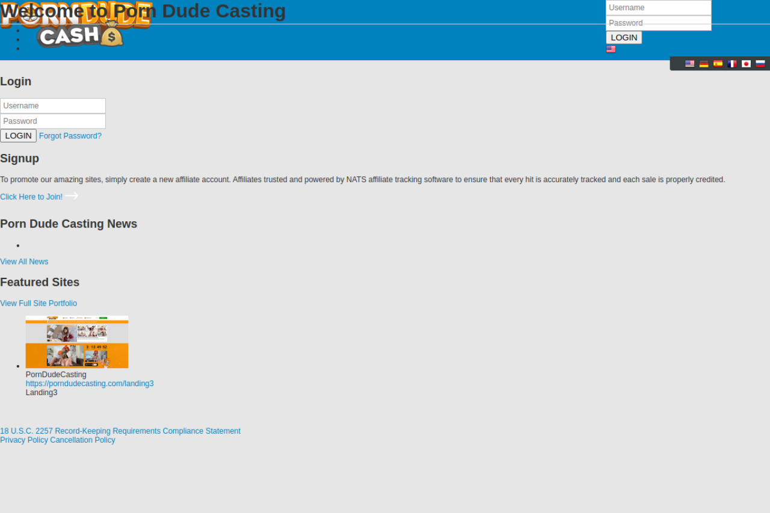
Task: Select the Japanese flag language option
Action: tap(746, 64)
